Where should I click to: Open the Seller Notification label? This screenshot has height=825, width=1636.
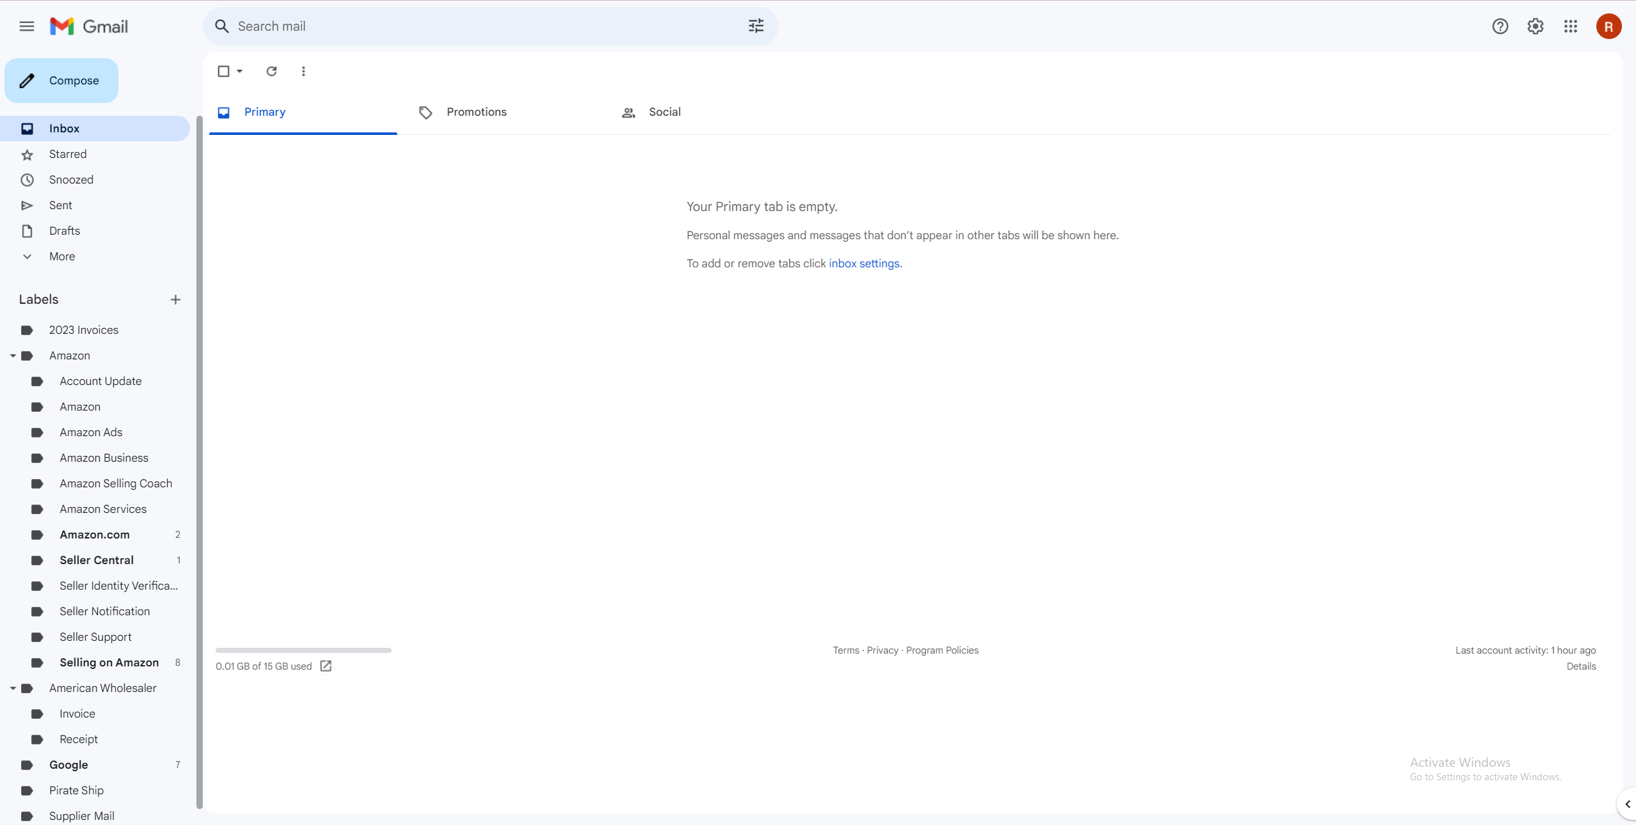tap(95, 611)
